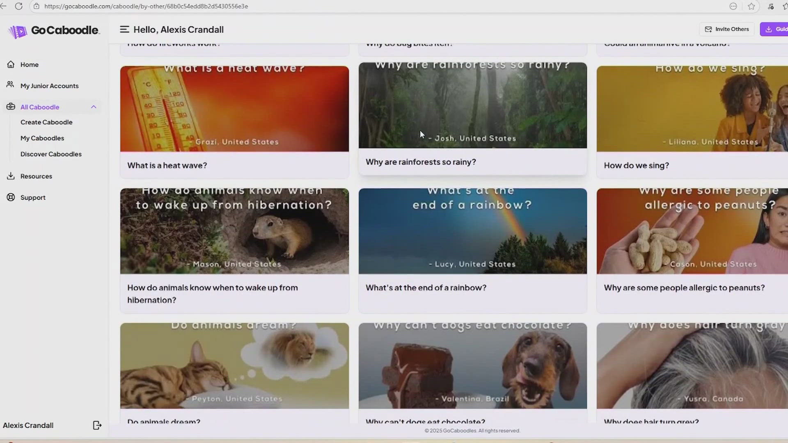
Task: Reload the page with the refresh icon
Action: point(19,6)
